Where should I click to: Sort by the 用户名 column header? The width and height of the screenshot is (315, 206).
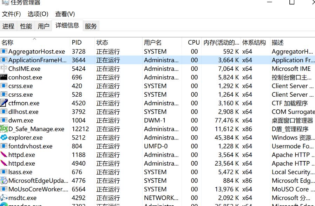pyautogui.click(x=162, y=43)
